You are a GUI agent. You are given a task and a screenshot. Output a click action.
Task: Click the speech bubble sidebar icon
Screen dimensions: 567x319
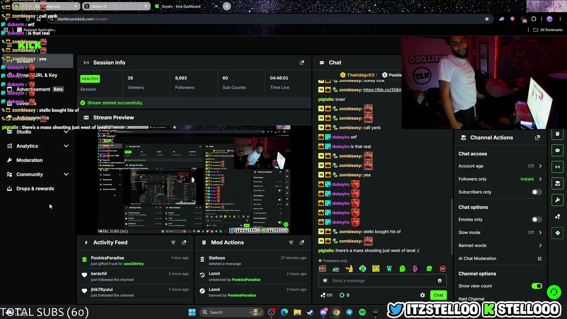pos(557,151)
